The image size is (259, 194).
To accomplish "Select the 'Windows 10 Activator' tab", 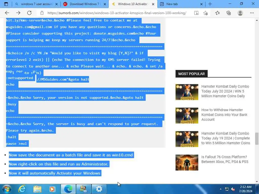I will point(133,4).
